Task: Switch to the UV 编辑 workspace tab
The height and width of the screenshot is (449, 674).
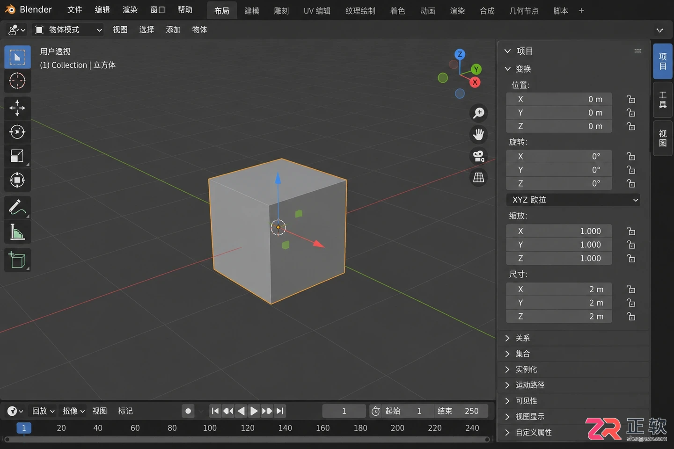Action: coord(317,11)
